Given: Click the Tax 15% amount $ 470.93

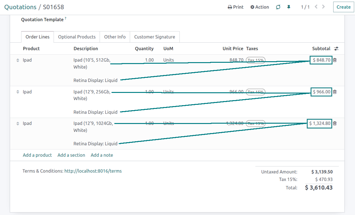Looking at the screenshot, I should [324, 180].
